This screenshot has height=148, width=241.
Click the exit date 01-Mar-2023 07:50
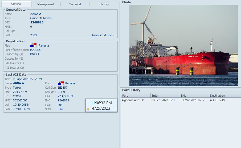pos(193,100)
